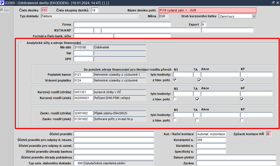Screen dimensions: 280x166
Task: Click the Účetní pravidlo pro odpisy d. uznat. field
Action: [114, 146]
